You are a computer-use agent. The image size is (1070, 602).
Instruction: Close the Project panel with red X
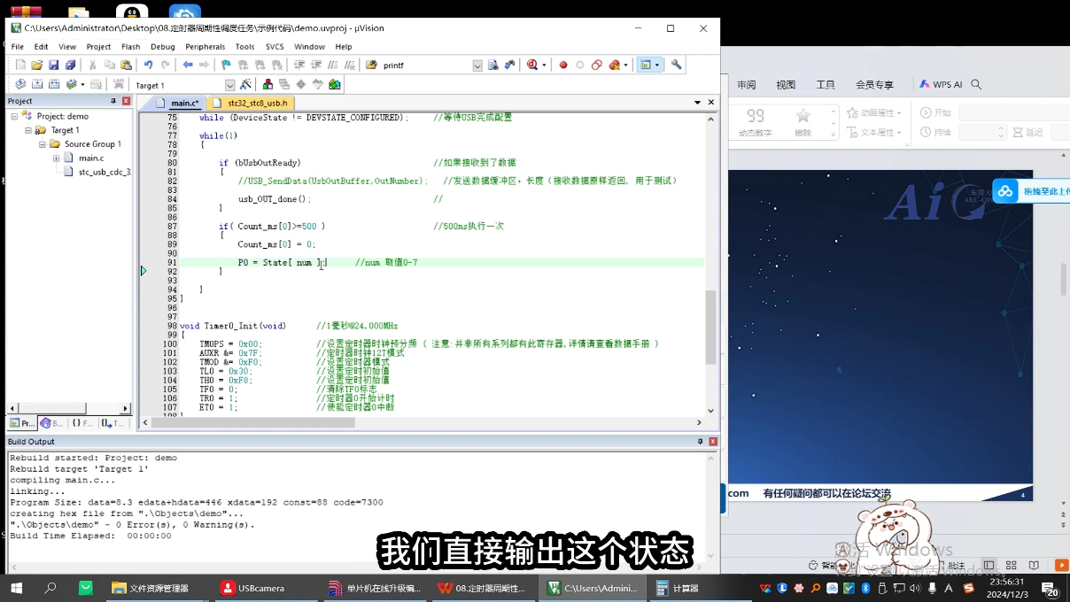126,101
